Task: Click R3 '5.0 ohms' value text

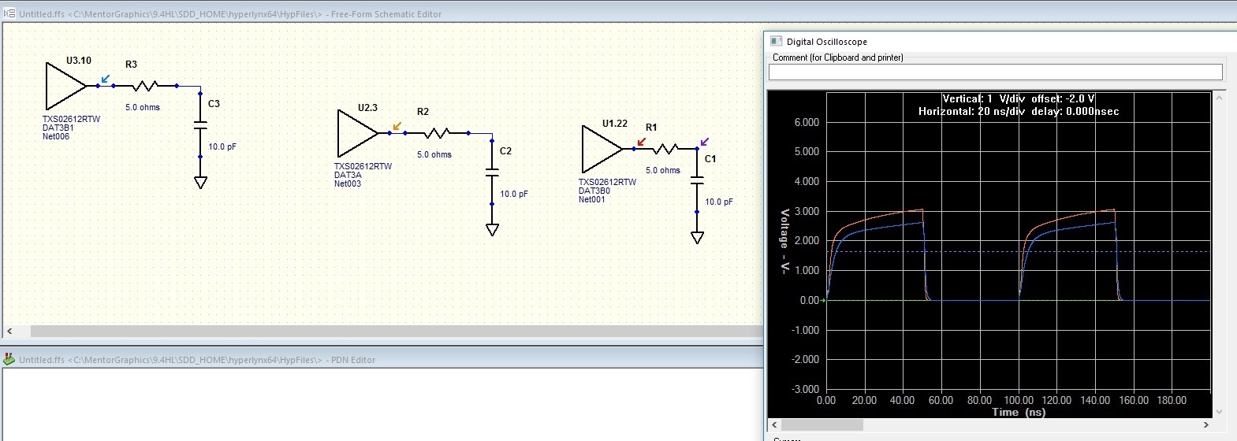Action: (143, 107)
